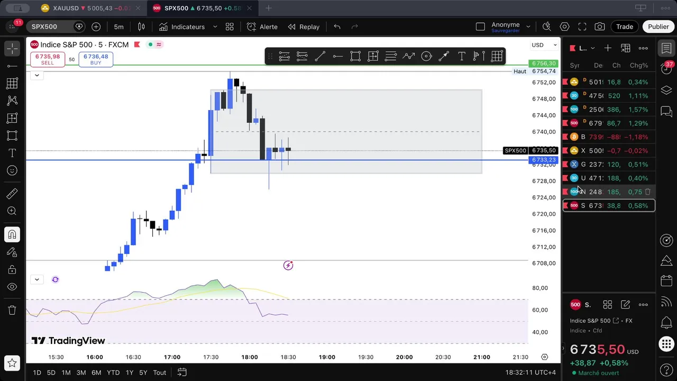Change the 5m timeframe interval
This screenshot has width=677, height=381.
(118, 26)
